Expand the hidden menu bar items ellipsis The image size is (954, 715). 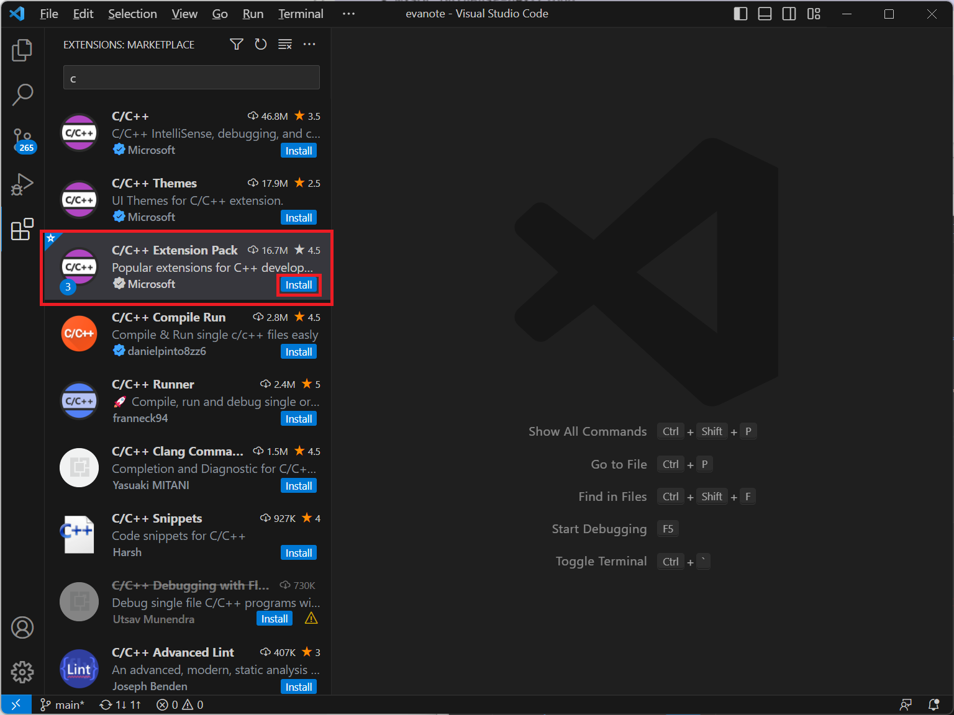(348, 14)
